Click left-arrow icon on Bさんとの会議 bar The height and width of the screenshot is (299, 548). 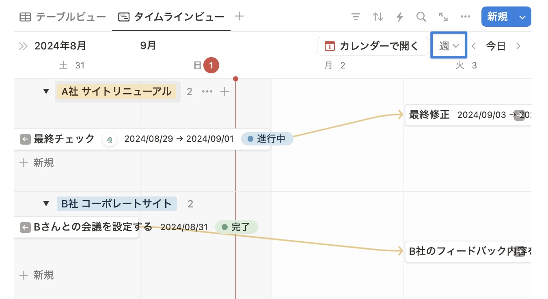[x=25, y=227]
